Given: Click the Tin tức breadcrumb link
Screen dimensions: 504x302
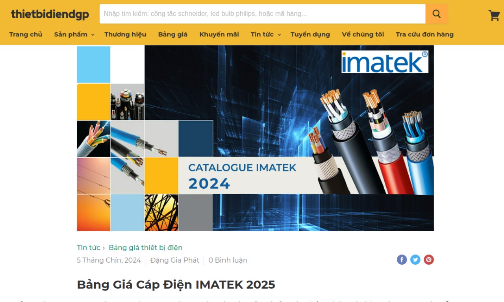Looking at the screenshot, I should point(89,248).
